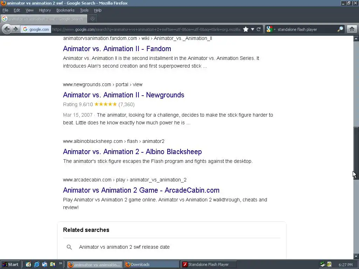Open the Tools menu
This screenshot has height=269, width=359.
(84, 10)
